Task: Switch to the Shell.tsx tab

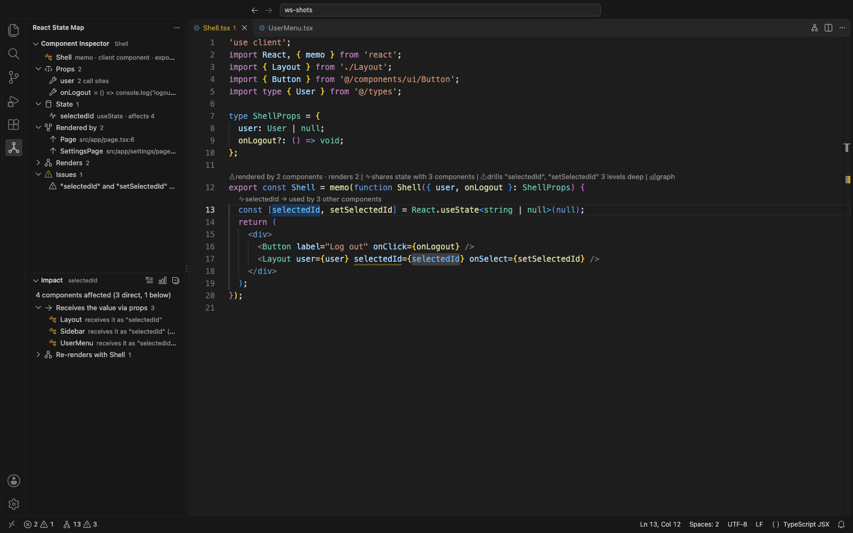Action: click(216, 28)
